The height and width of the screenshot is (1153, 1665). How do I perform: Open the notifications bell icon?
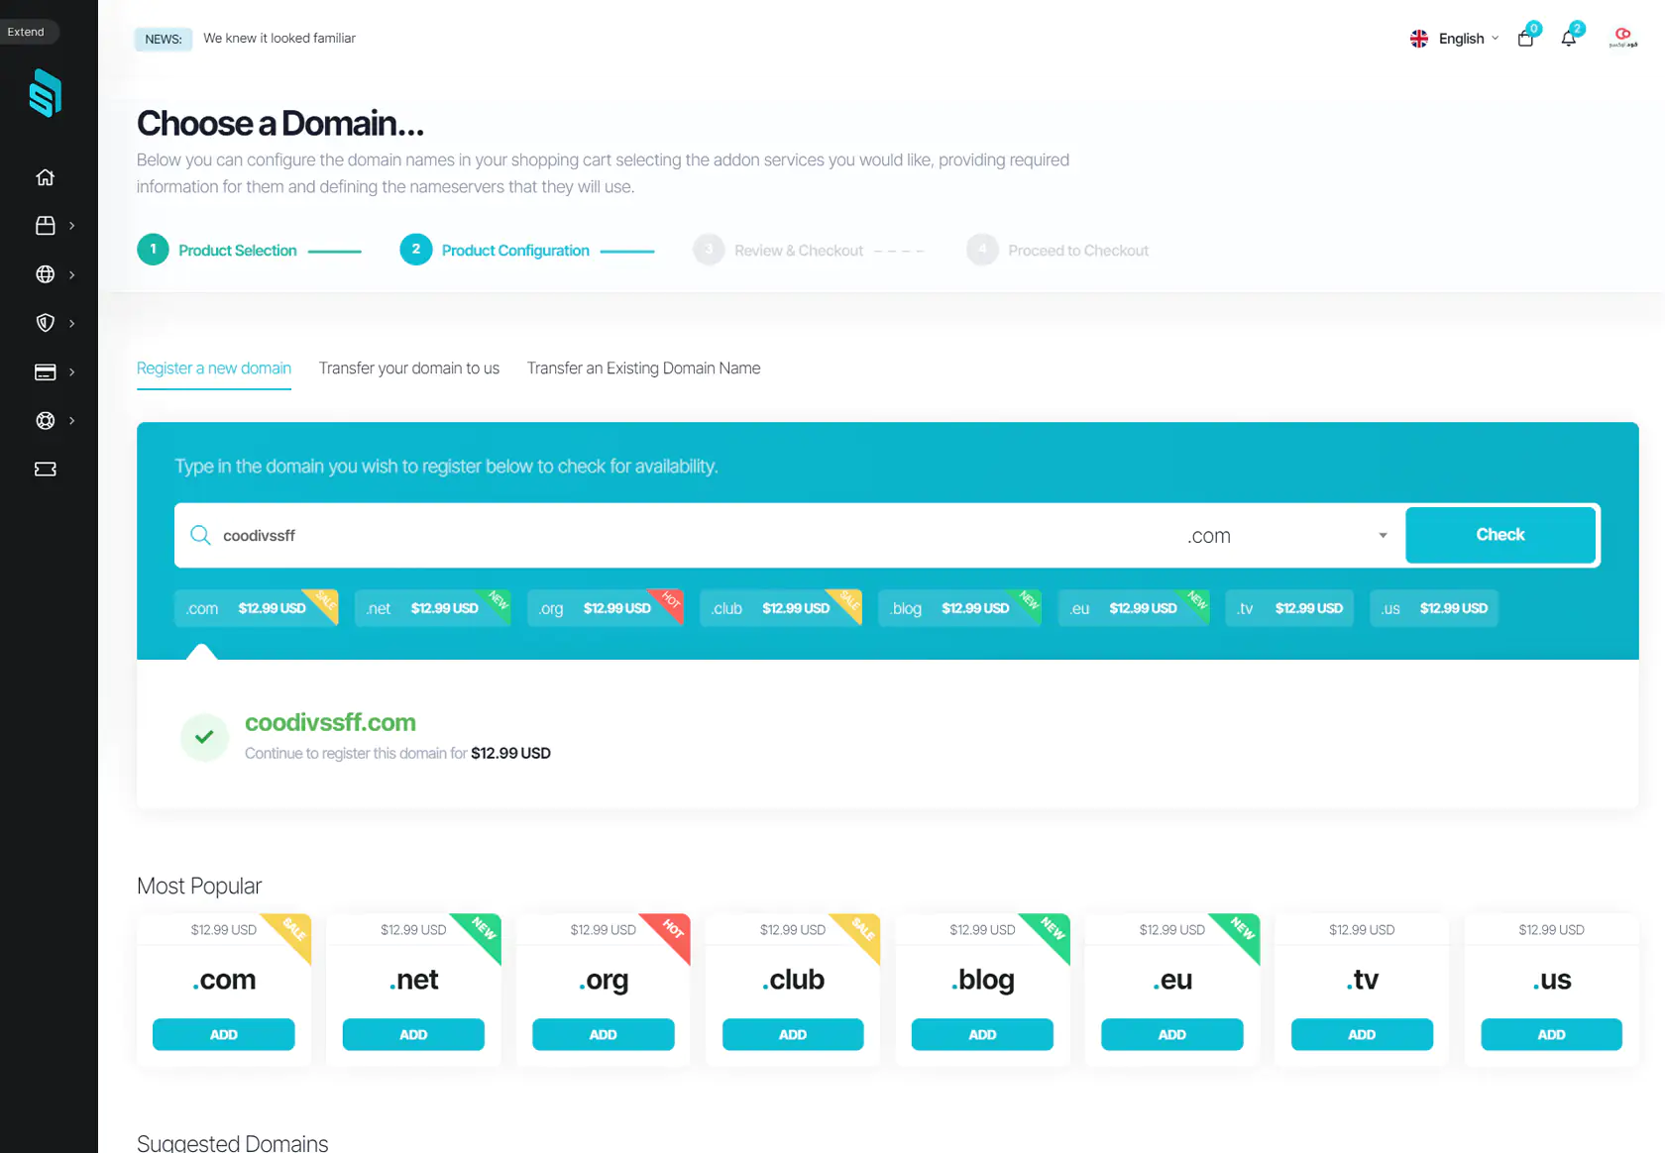[x=1569, y=39]
